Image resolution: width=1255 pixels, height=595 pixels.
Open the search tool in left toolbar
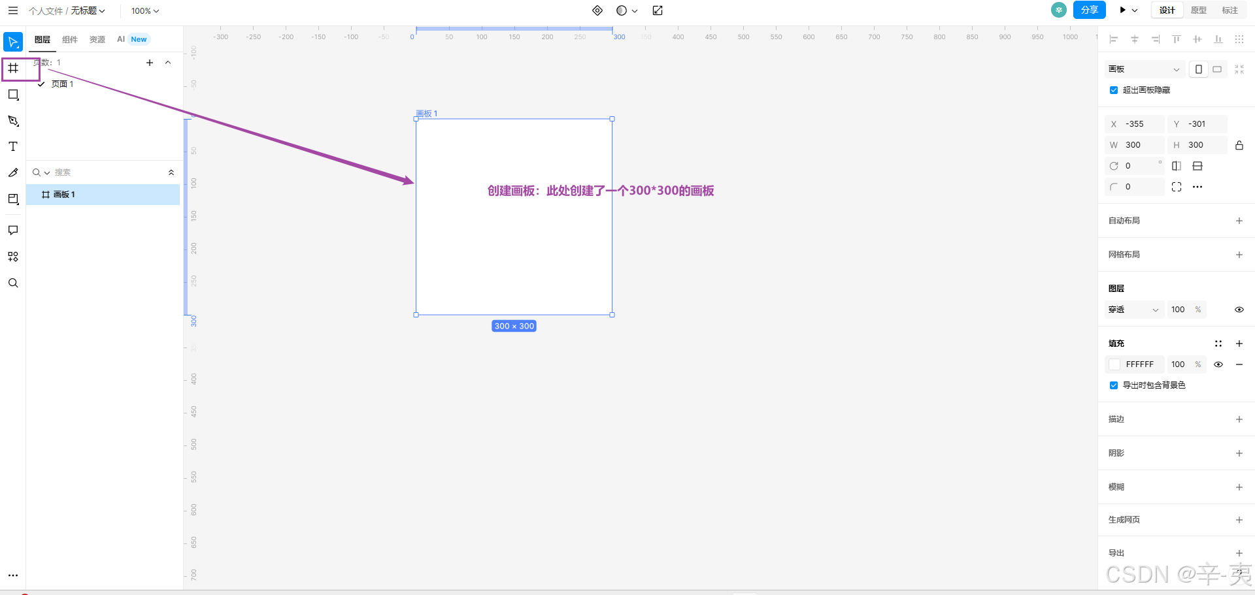13,283
